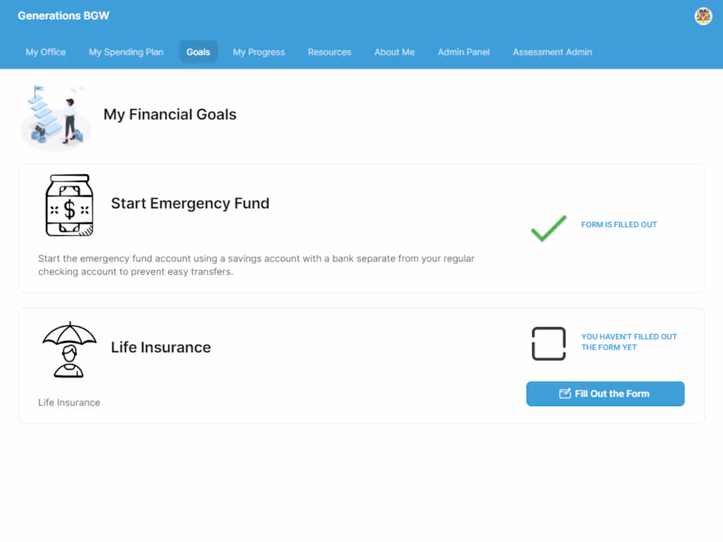Switch to My Spending Plan tab
Screen dimensions: 723x542
[x=126, y=52]
